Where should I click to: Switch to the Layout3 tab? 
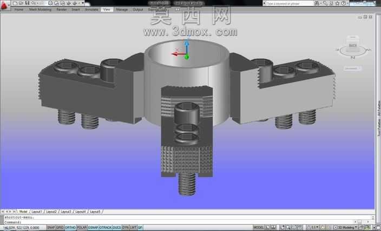(x=66, y=212)
